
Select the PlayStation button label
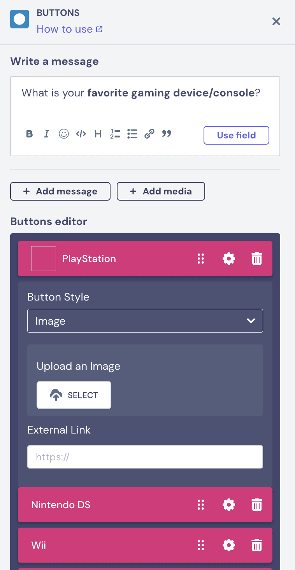89,259
